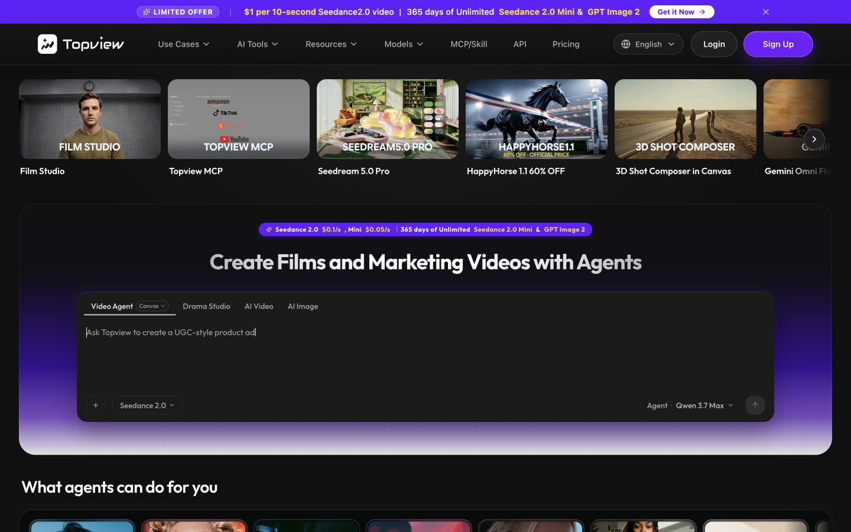Click the 'What agents can do for you' heading
The image size is (851, 532).
119,487
